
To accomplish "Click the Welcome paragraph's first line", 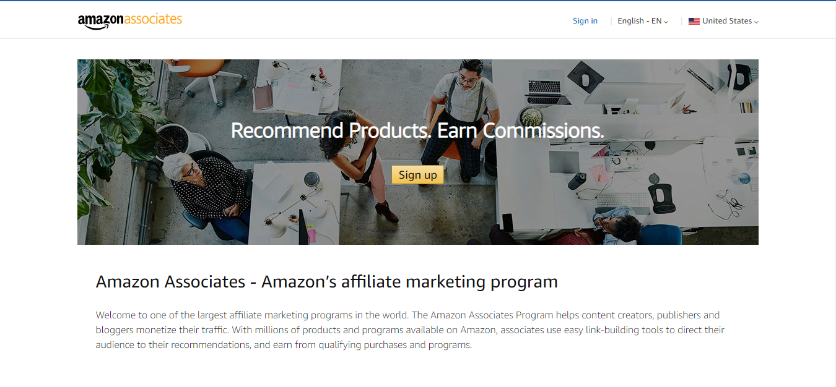I will tap(407, 315).
